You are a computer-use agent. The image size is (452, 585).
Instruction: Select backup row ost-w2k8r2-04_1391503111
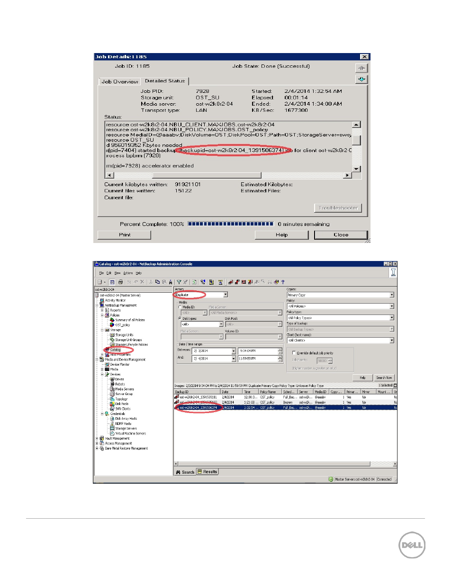[285, 397]
